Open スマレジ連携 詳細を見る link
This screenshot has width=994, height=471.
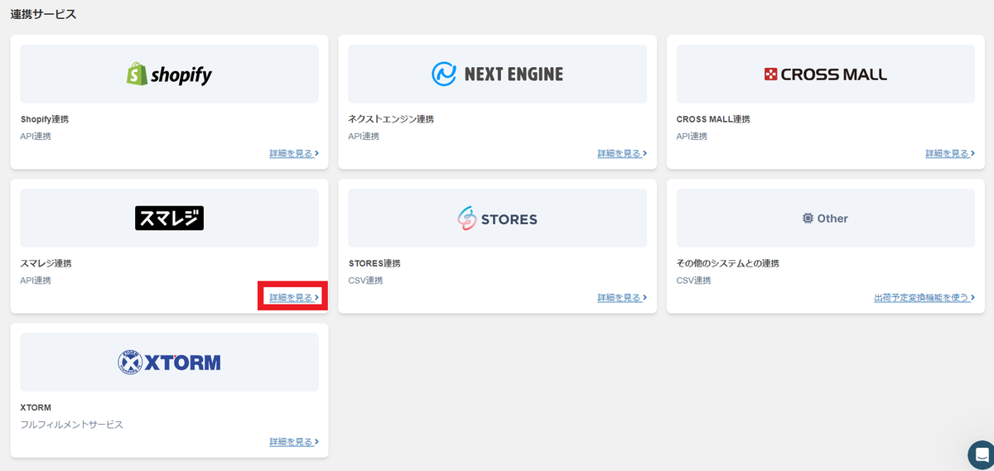294,297
